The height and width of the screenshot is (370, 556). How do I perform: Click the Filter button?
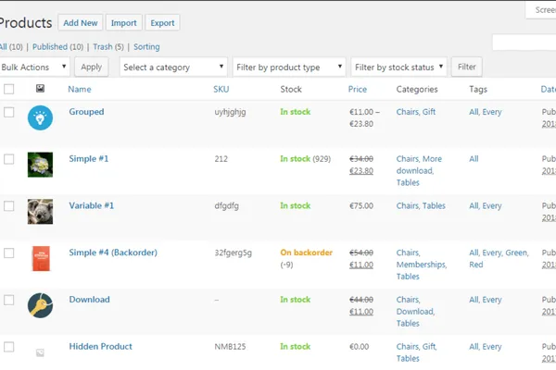(467, 67)
